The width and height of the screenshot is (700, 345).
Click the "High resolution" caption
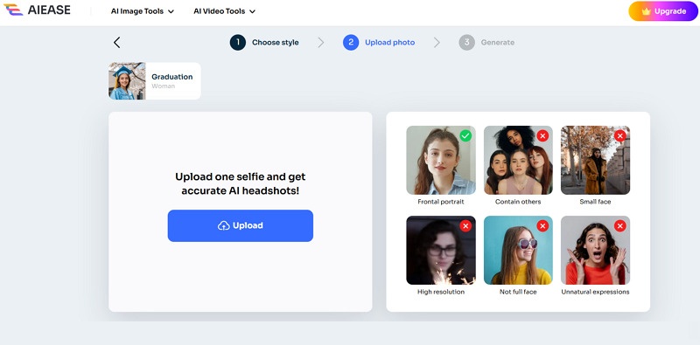pos(441,292)
